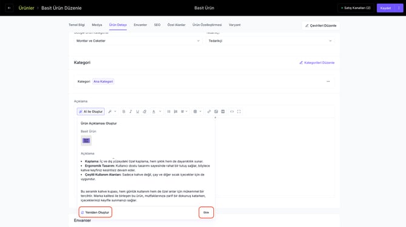The width and height of the screenshot is (406, 227).
Task: Open the Montlar ve Ceketler dropdown
Action: [x=138, y=41]
